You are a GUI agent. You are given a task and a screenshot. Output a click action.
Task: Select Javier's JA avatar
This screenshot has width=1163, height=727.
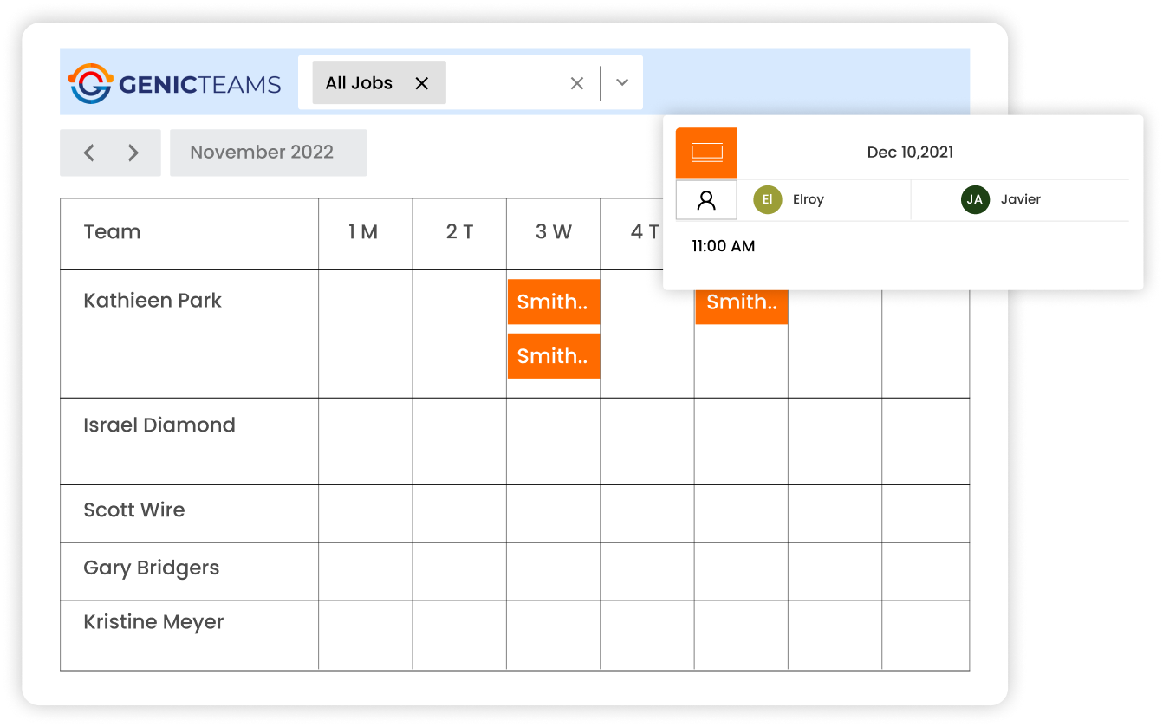tap(975, 199)
